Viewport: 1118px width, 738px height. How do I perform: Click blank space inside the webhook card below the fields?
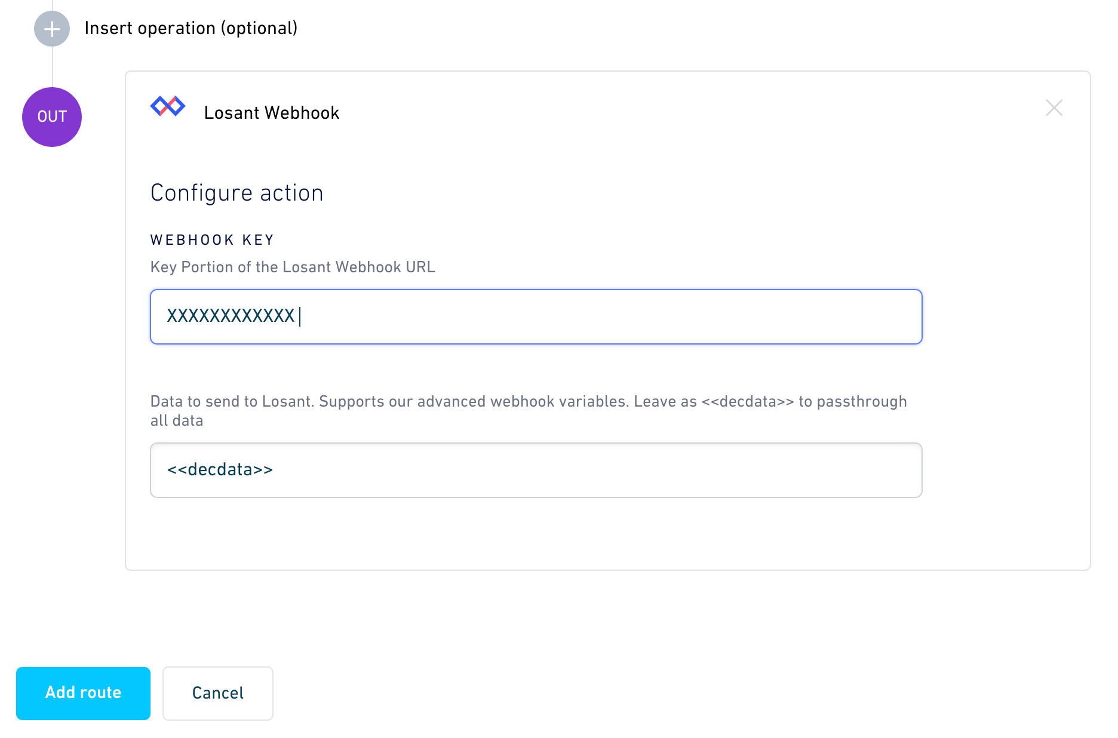pyautogui.click(x=607, y=533)
